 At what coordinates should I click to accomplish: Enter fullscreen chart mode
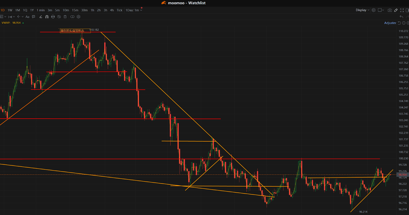point(402,10)
